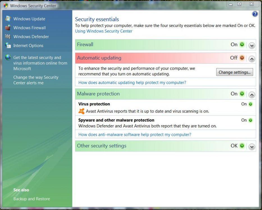Click the Security Center shield title bar icon

click(6, 6)
